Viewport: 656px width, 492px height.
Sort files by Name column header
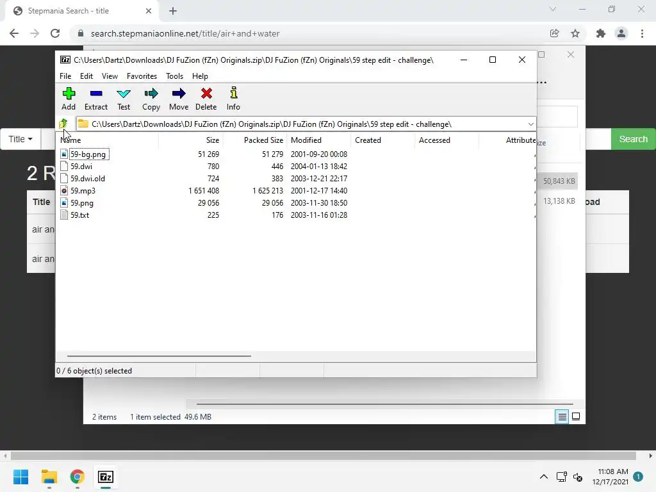(x=107, y=140)
